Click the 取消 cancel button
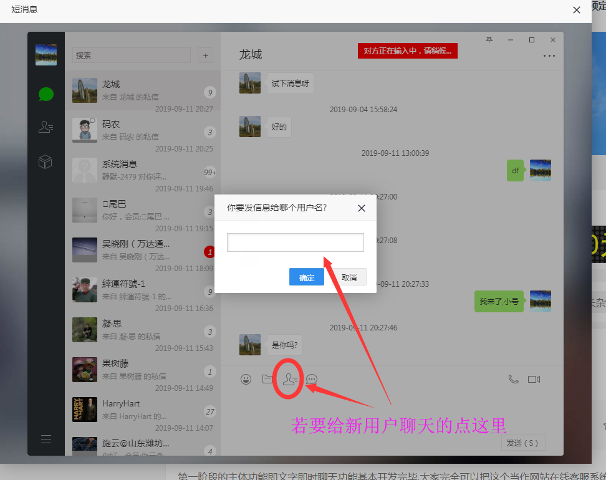 pyautogui.click(x=349, y=277)
